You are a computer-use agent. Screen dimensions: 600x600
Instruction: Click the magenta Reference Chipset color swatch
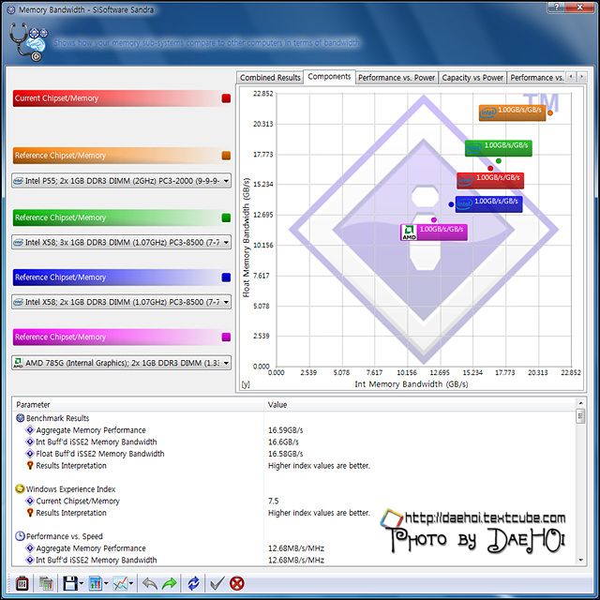[226, 337]
